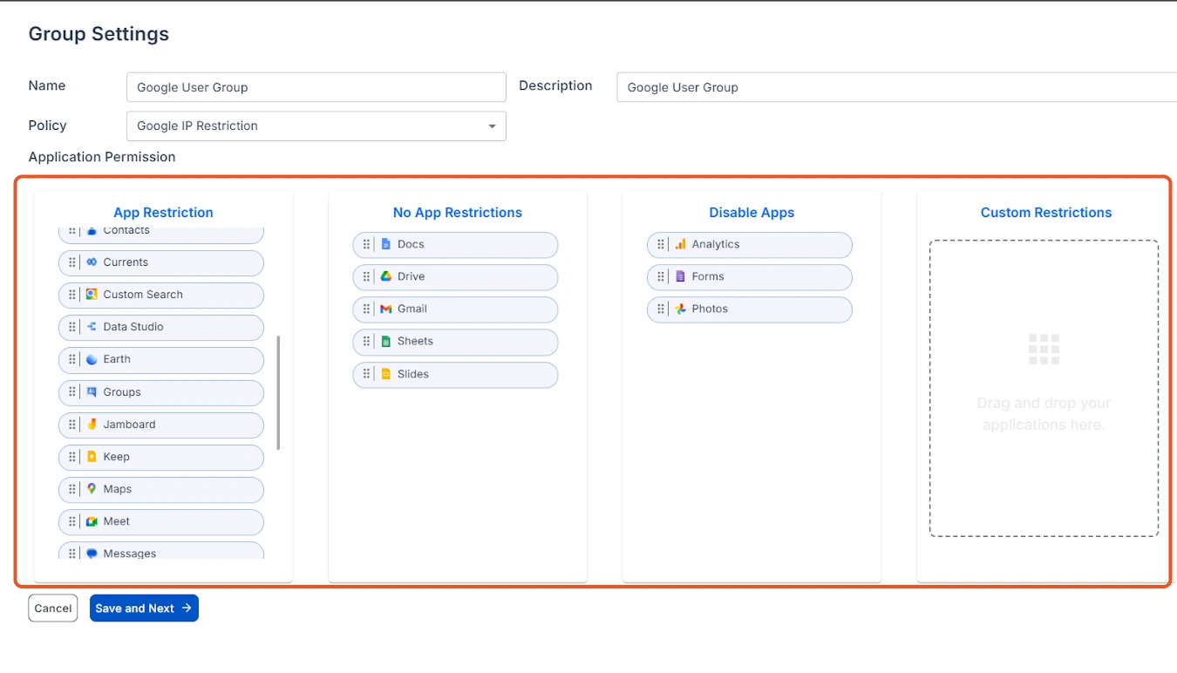Screen dimensions: 1177x673
Task: Select the Analytics label text
Action: (716, 244)
